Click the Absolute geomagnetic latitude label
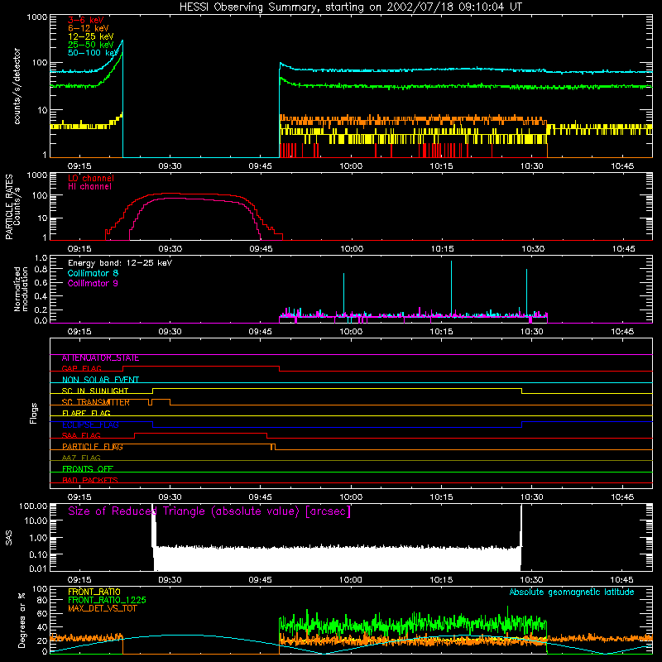 (572, 592)
